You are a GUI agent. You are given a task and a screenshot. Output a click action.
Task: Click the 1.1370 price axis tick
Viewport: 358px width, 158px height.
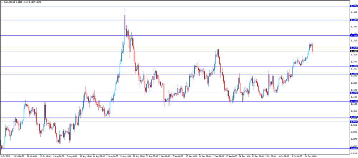(x=353, y=62)
